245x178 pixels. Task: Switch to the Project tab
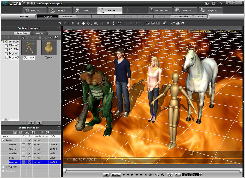tap(35, 11)
